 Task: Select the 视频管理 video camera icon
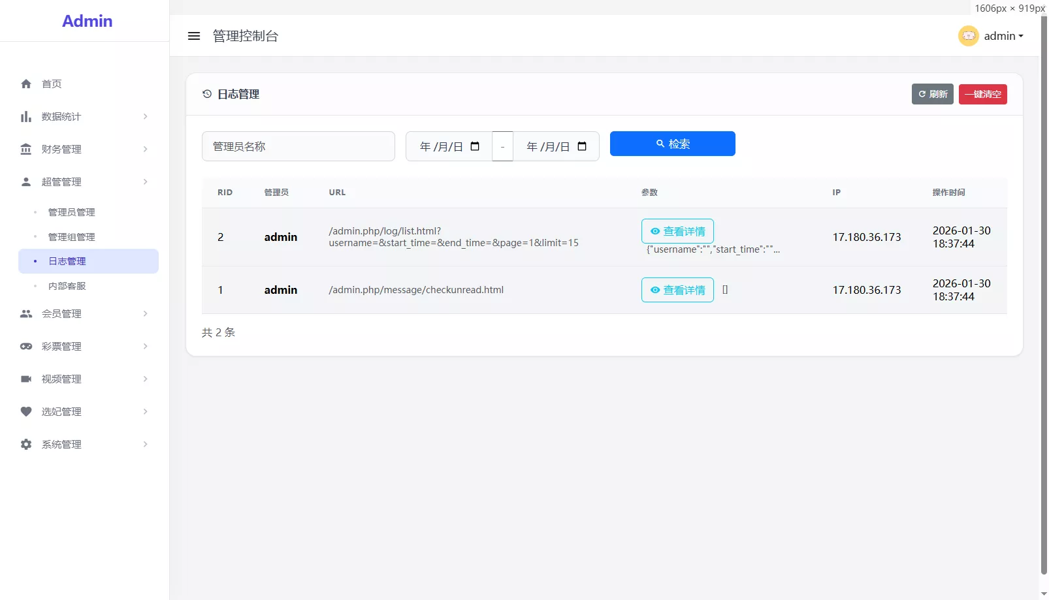26,379
